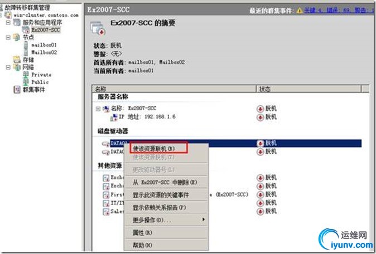Viewport: 376px width, 254px height.
Task: Click the Networks icon in tree
Action: point(17,67)
